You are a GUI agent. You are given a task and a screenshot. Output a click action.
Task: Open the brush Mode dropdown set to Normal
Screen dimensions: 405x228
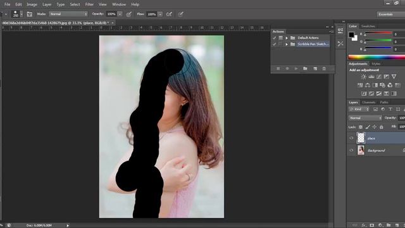click(68, 14)
